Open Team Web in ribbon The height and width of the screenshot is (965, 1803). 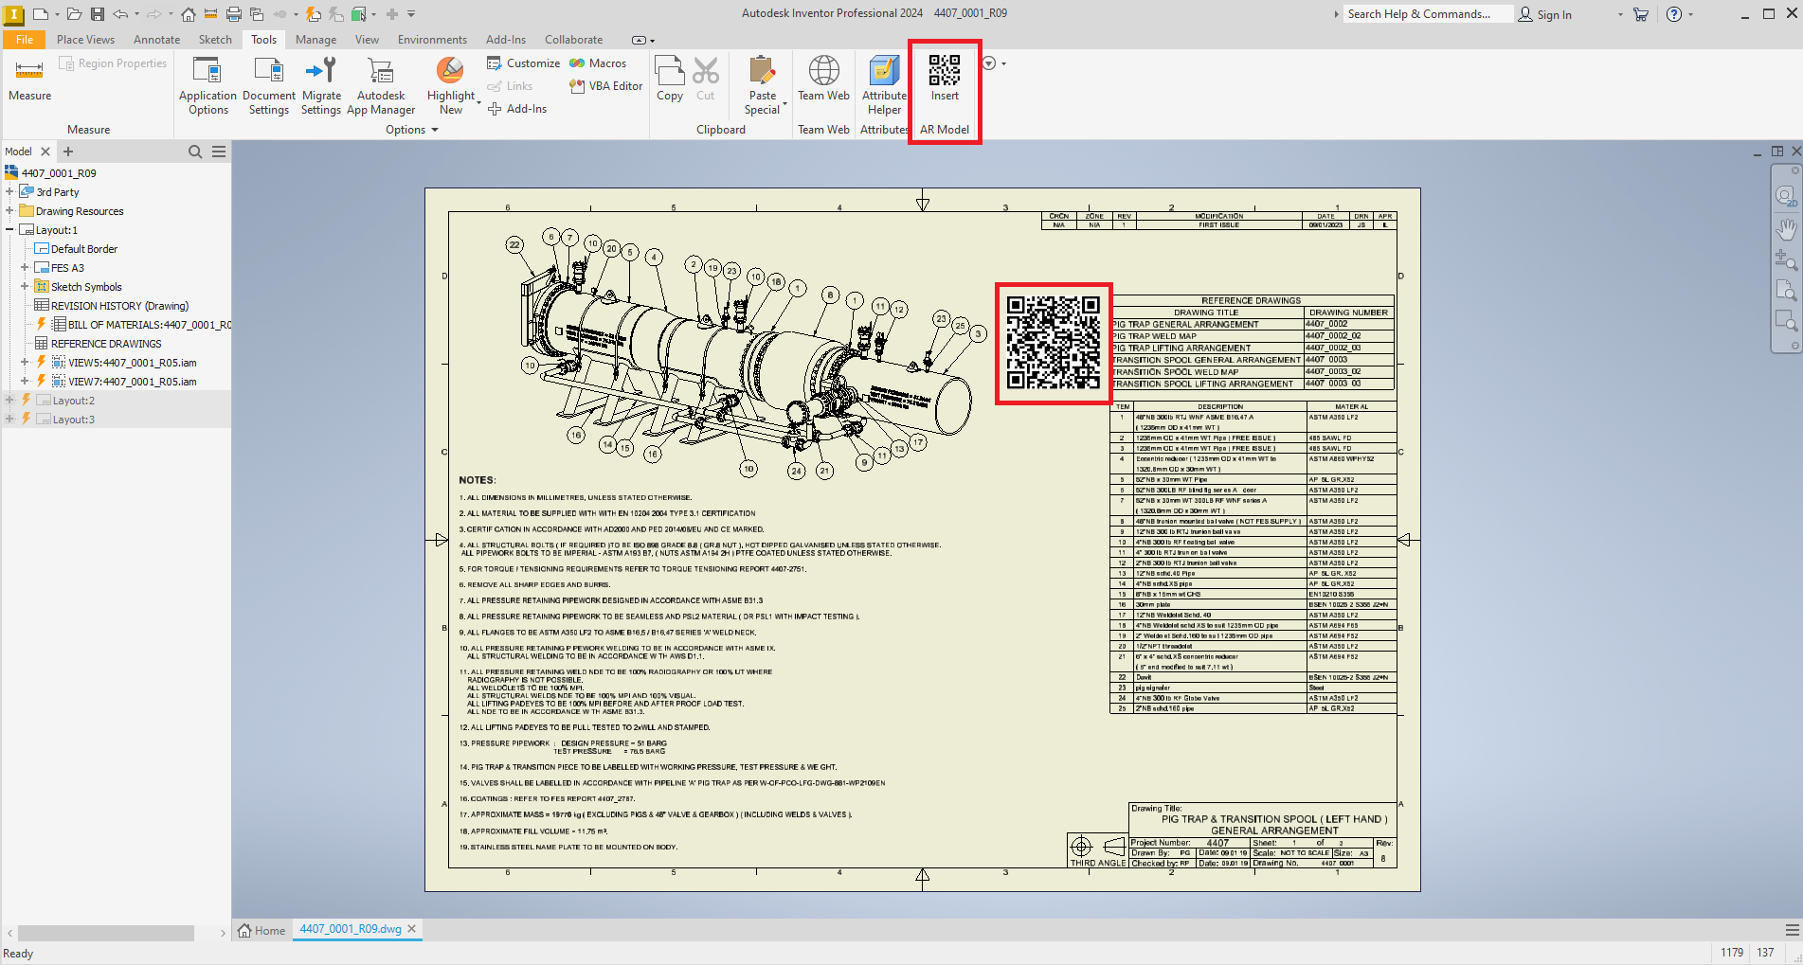pos(823,79)
